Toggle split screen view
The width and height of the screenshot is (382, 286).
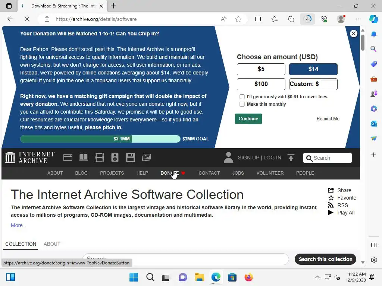(x=258, y=19)
